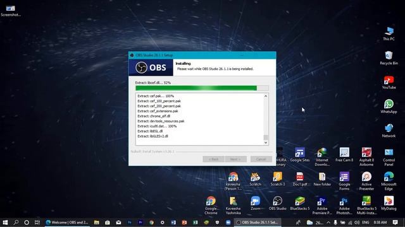Open Doc1.pdf desktop file
This screenshot has height=227, width=405.
[299, 179]
